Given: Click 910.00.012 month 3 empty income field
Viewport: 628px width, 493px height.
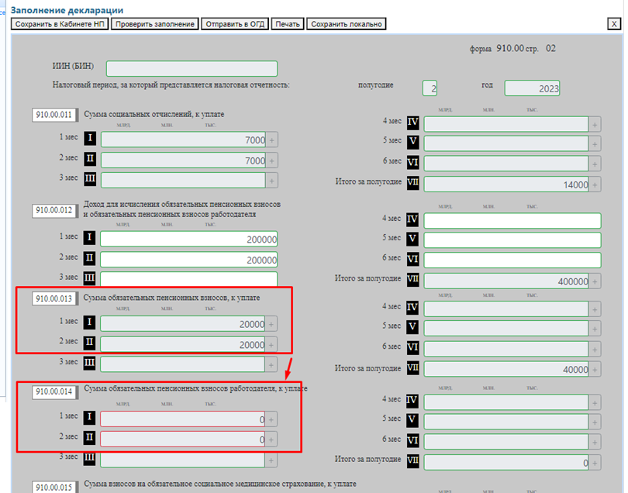Looking at the screenshot, I should [x=188, y=279].
